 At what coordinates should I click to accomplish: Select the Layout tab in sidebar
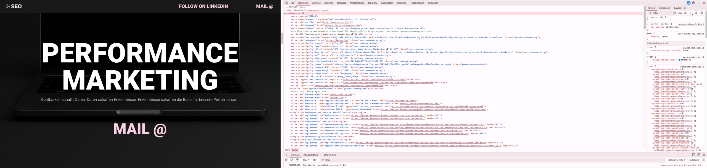(x=678, y=8)
